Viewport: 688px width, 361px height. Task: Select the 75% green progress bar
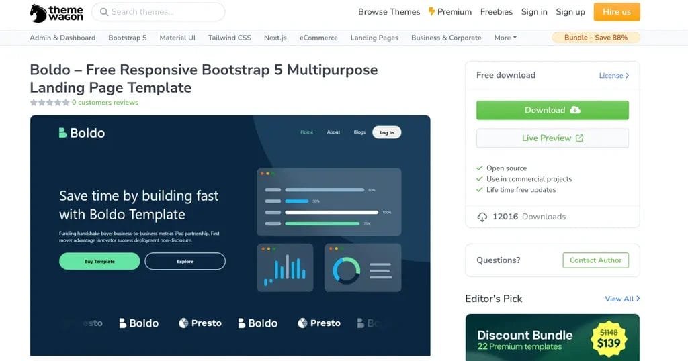click(322, 223)
